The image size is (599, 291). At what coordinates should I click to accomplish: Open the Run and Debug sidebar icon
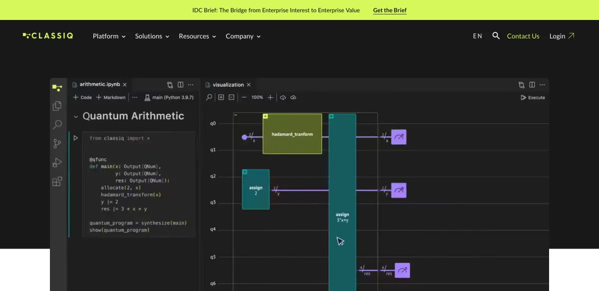pyautogui.click(x=57, y=163)
